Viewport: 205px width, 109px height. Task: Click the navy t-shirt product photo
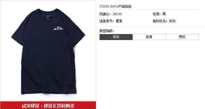(48, 51)
